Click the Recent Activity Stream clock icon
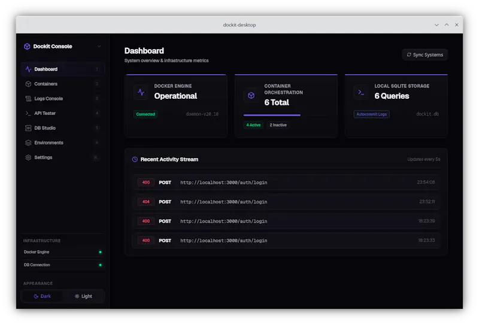This screenshot has width=479, height=325. coord(135,159)
